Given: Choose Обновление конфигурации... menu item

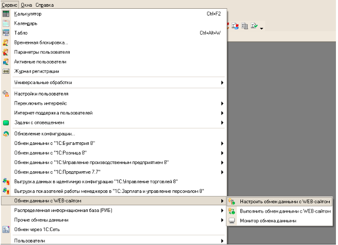Looking at the screenshot, I should pos(114,134).
